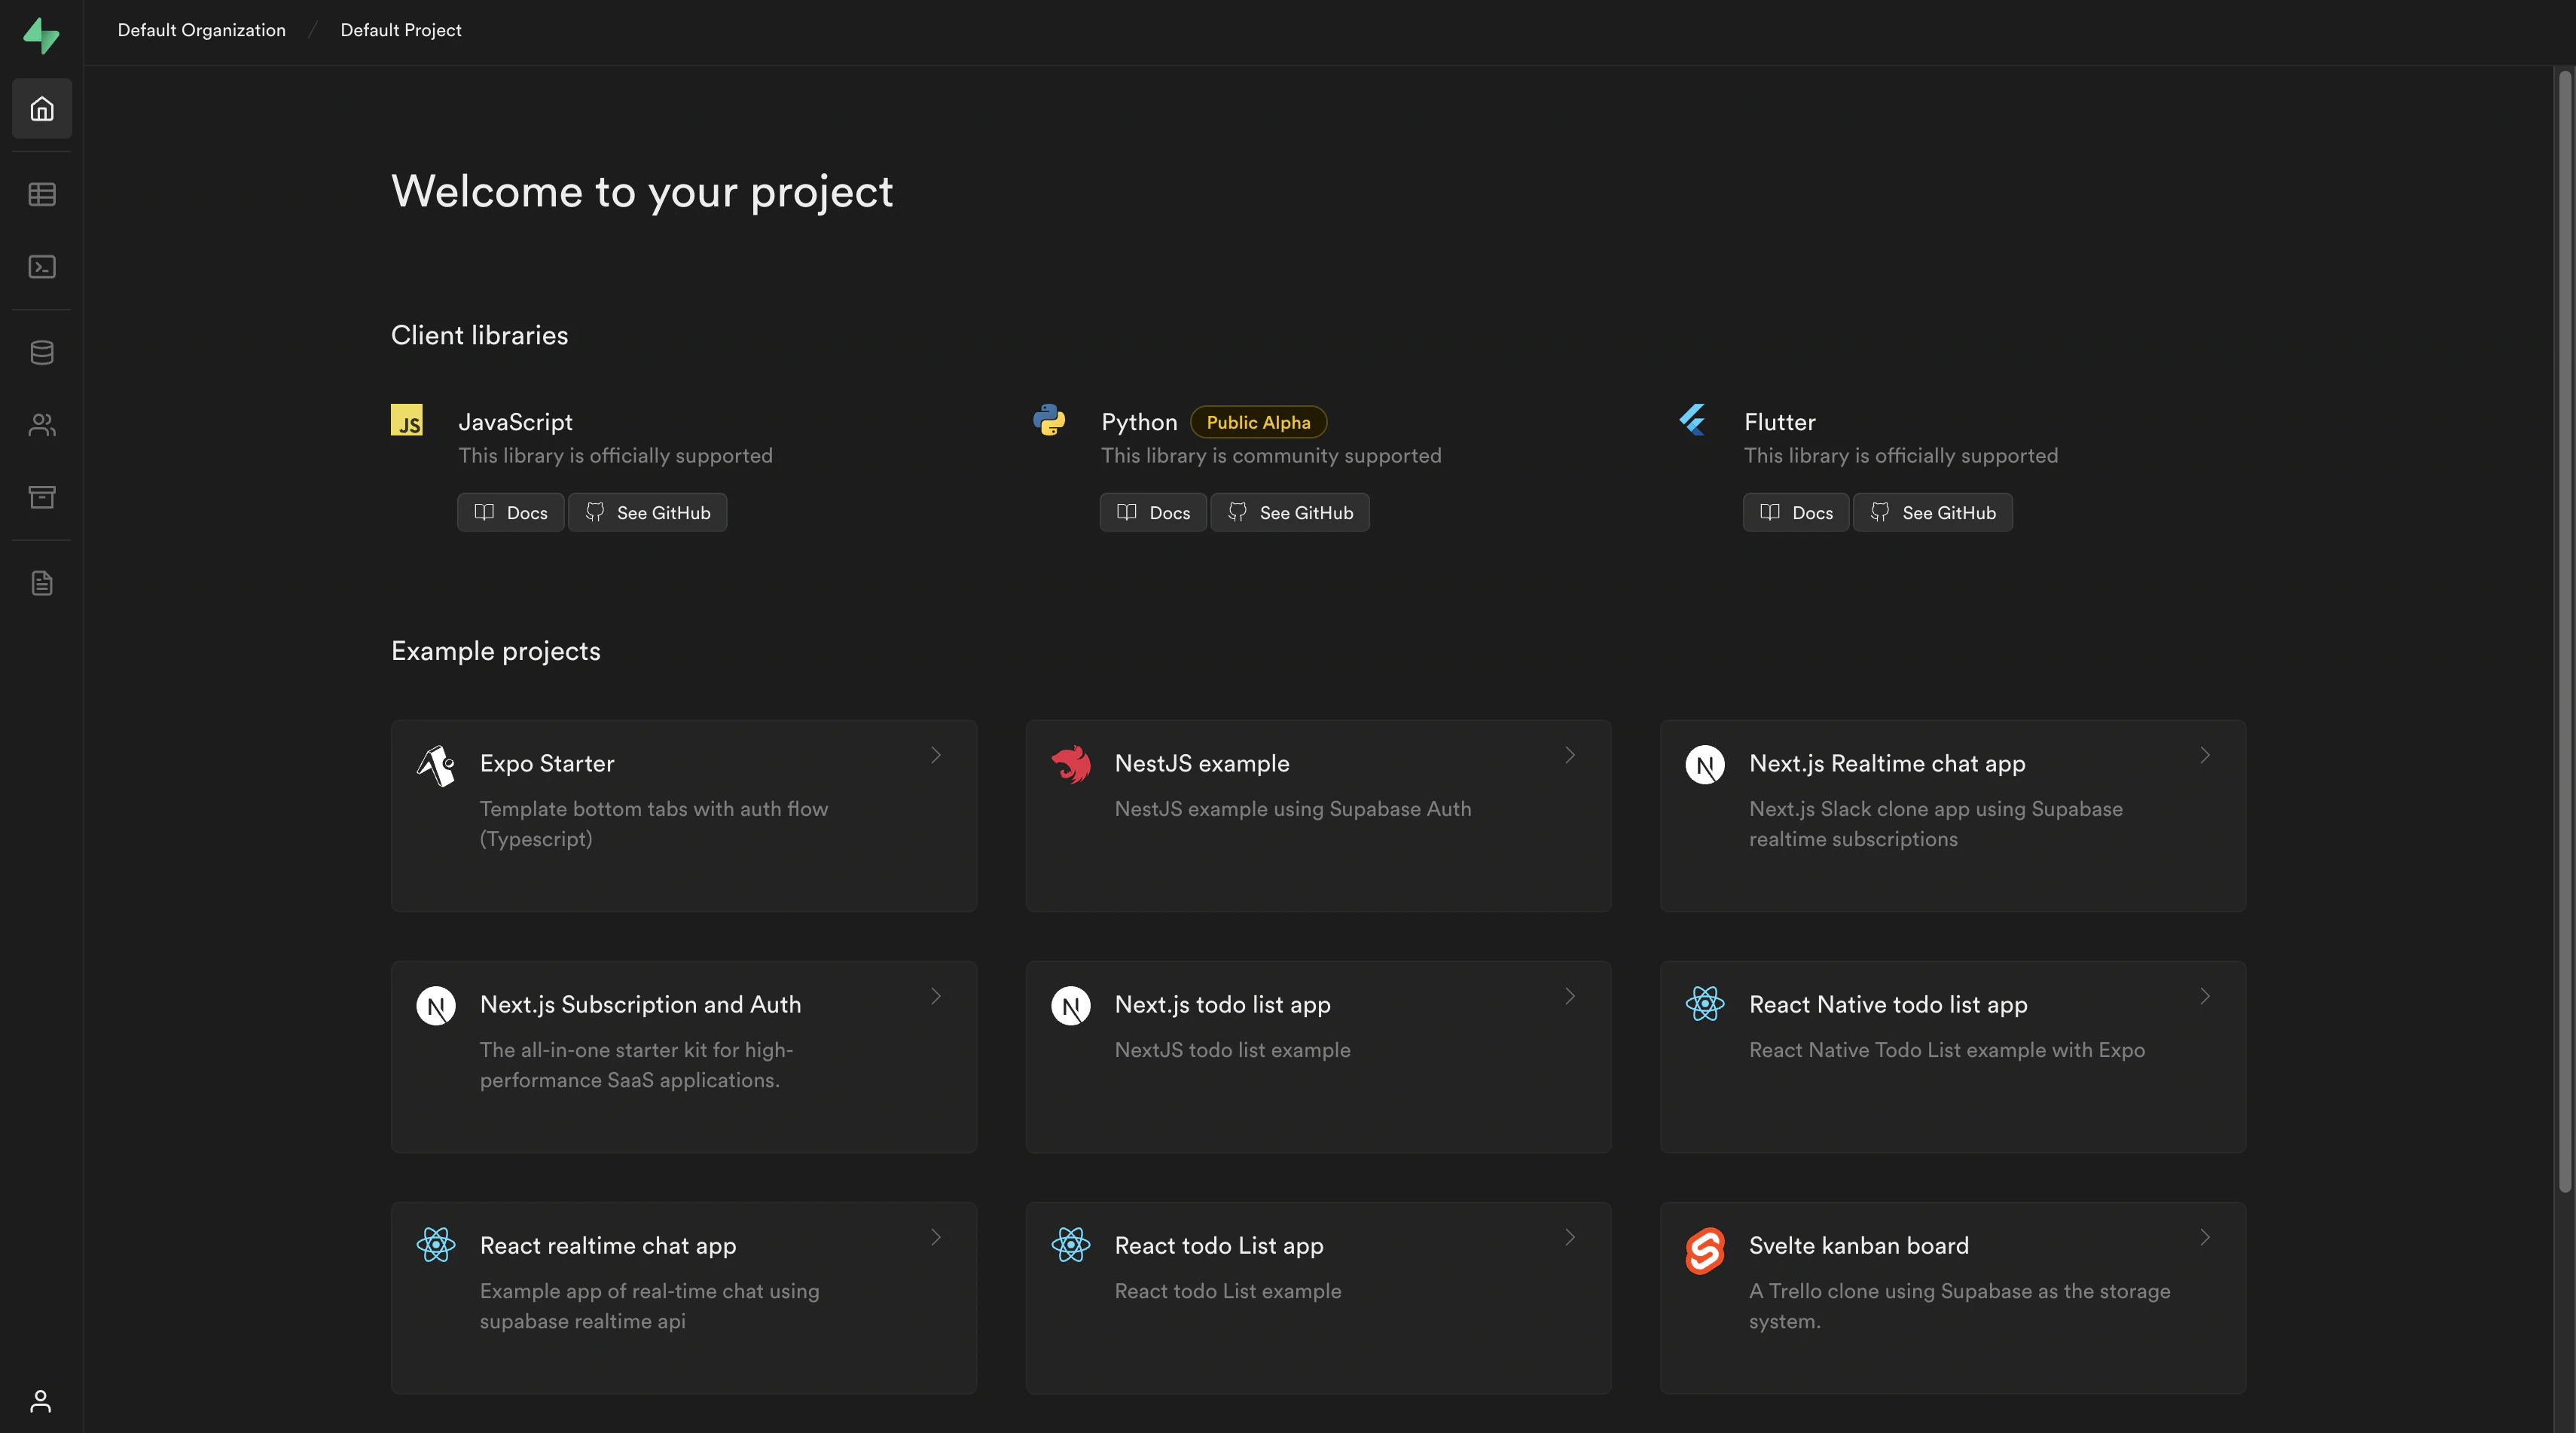Click the Python logo icon
2576x1433 pixels.
coord(1049,420)
